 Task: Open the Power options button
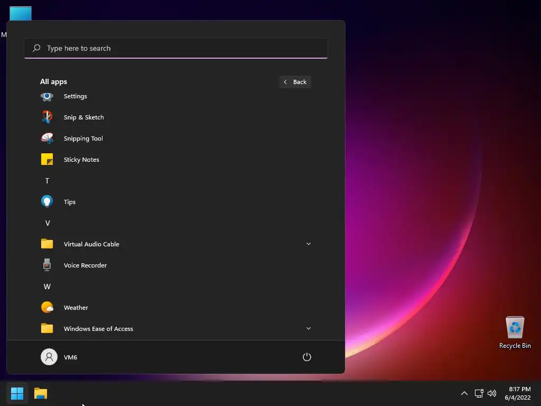point(307,357)
